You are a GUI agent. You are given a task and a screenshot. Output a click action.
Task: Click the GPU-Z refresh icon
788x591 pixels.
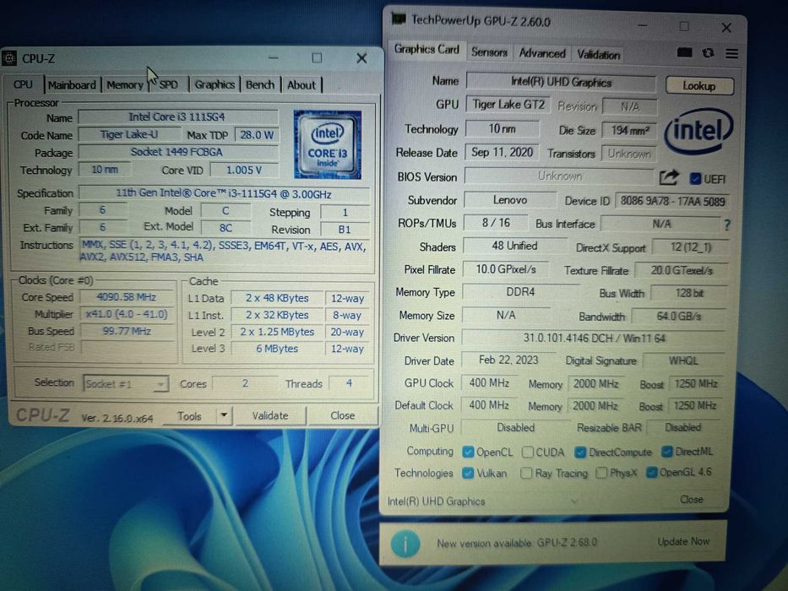click(x=708, y=52)
